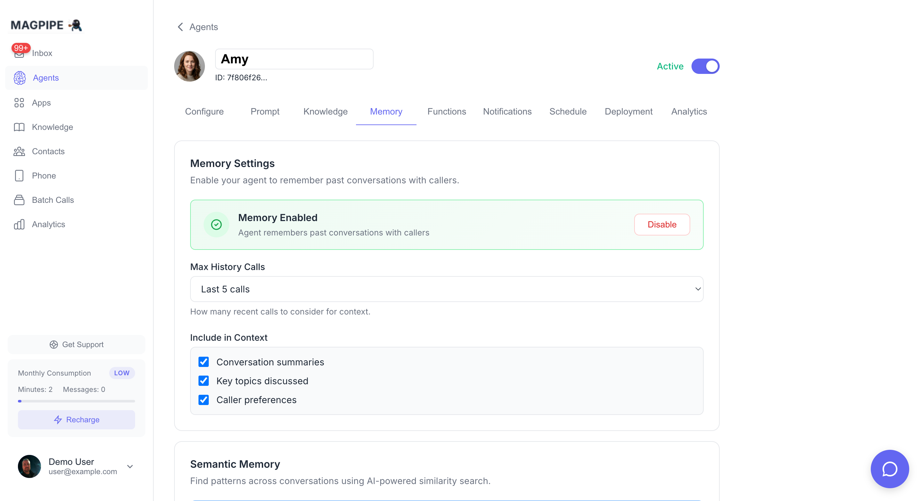Open the Inbox mail icon
Viewport: 922px width, 501px height.
pos(19,54)
